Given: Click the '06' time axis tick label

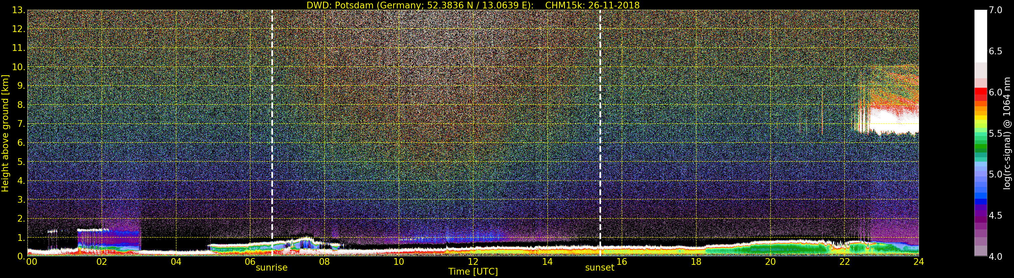Looking at the screenshot, I should pyautogui.click(x=250, y=261).
